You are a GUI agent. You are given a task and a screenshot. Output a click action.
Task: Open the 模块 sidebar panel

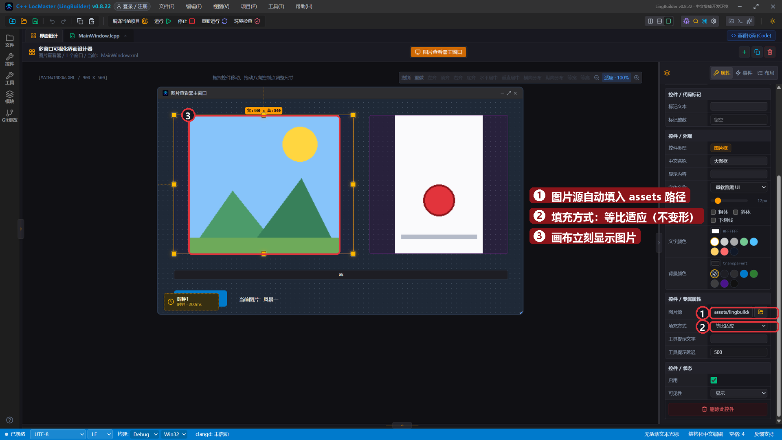(x=10, y=97)
